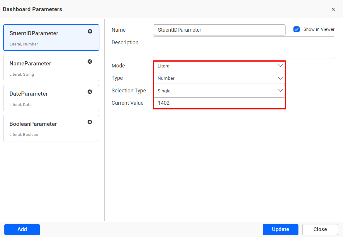Click the Close button at bottom right
Viewport: 343px width, 237px height.
click(x=320, y=229)
